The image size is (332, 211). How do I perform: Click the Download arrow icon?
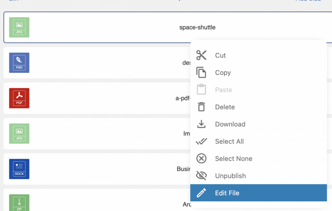point(201,124)
